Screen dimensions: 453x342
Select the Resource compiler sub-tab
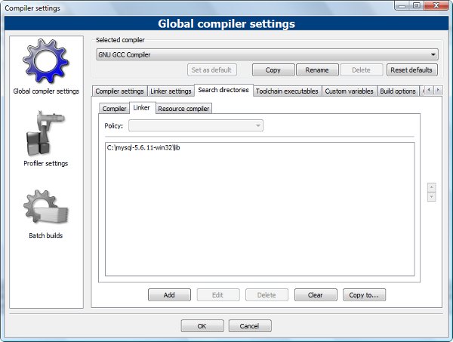[x=183, y=109]
